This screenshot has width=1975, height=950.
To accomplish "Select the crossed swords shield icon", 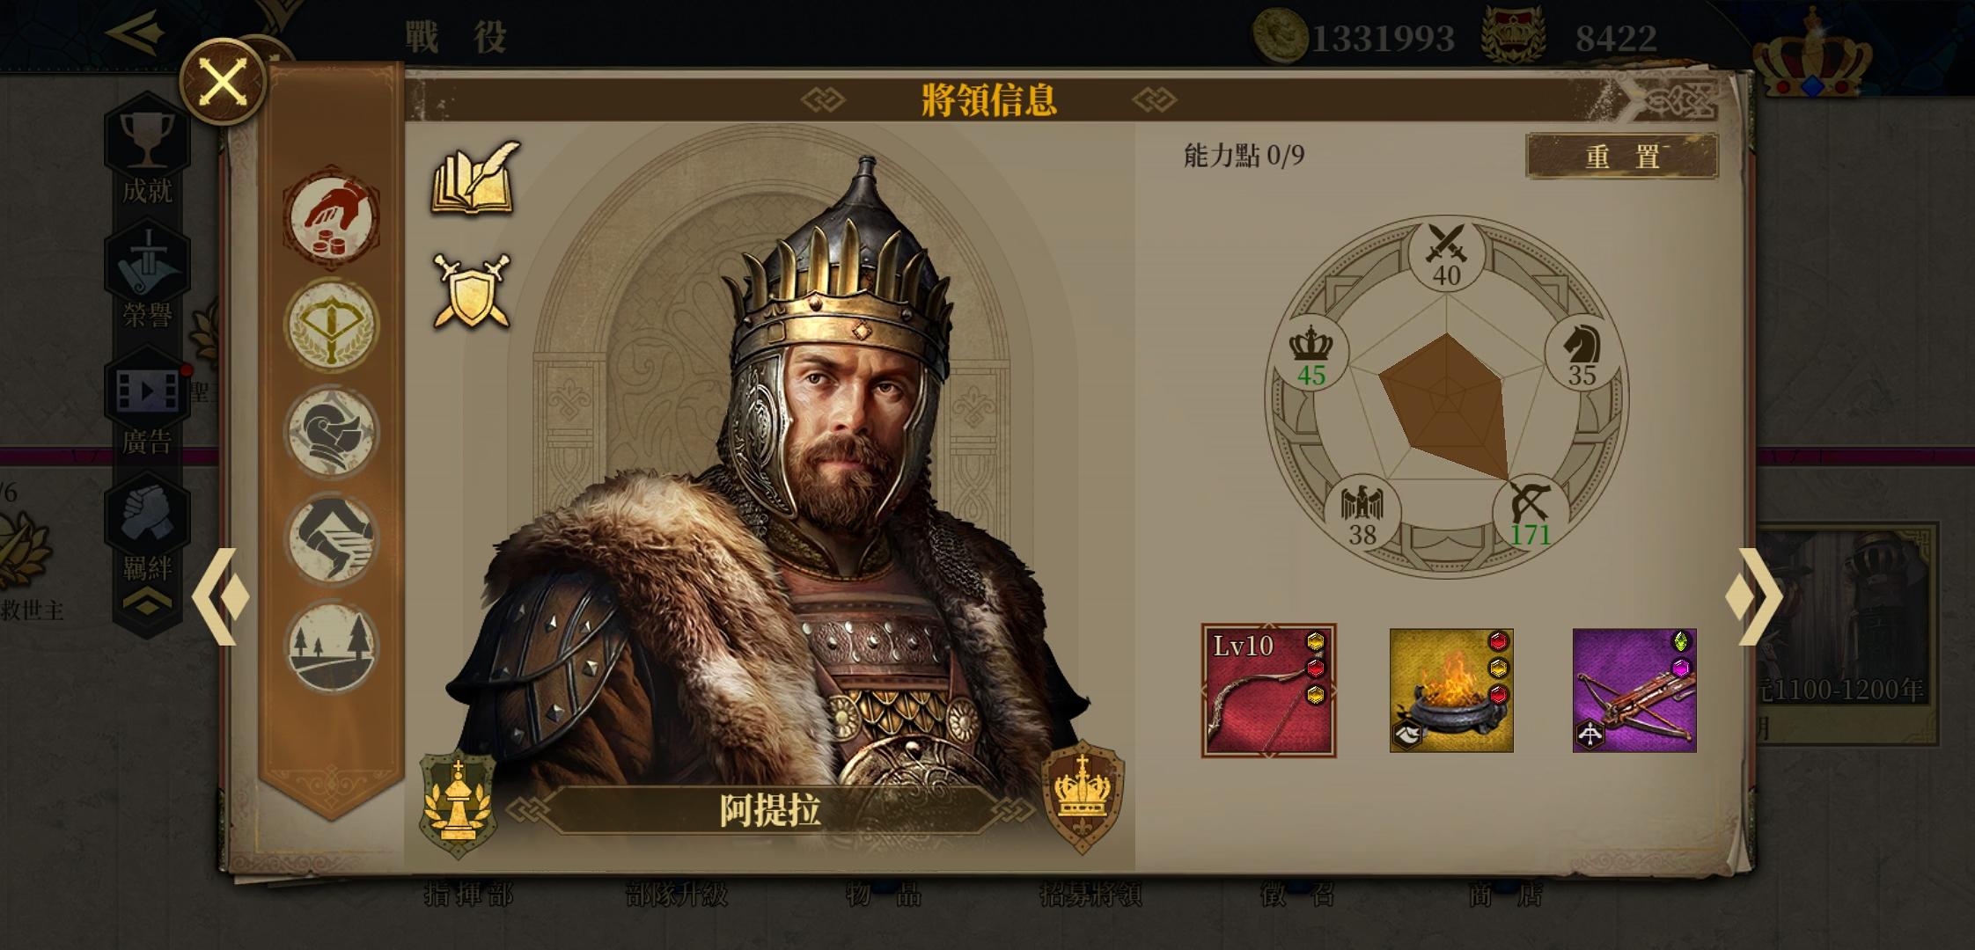I will point(472,291).
